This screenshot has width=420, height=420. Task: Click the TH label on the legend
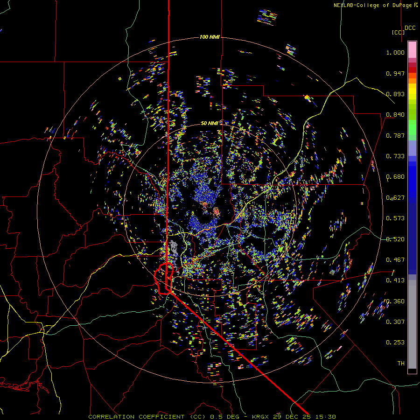[x=401, y=364]
